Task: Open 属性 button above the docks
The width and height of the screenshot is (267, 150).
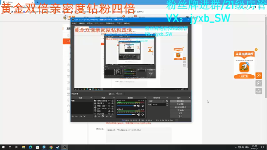Action: [x=111, y=94]
